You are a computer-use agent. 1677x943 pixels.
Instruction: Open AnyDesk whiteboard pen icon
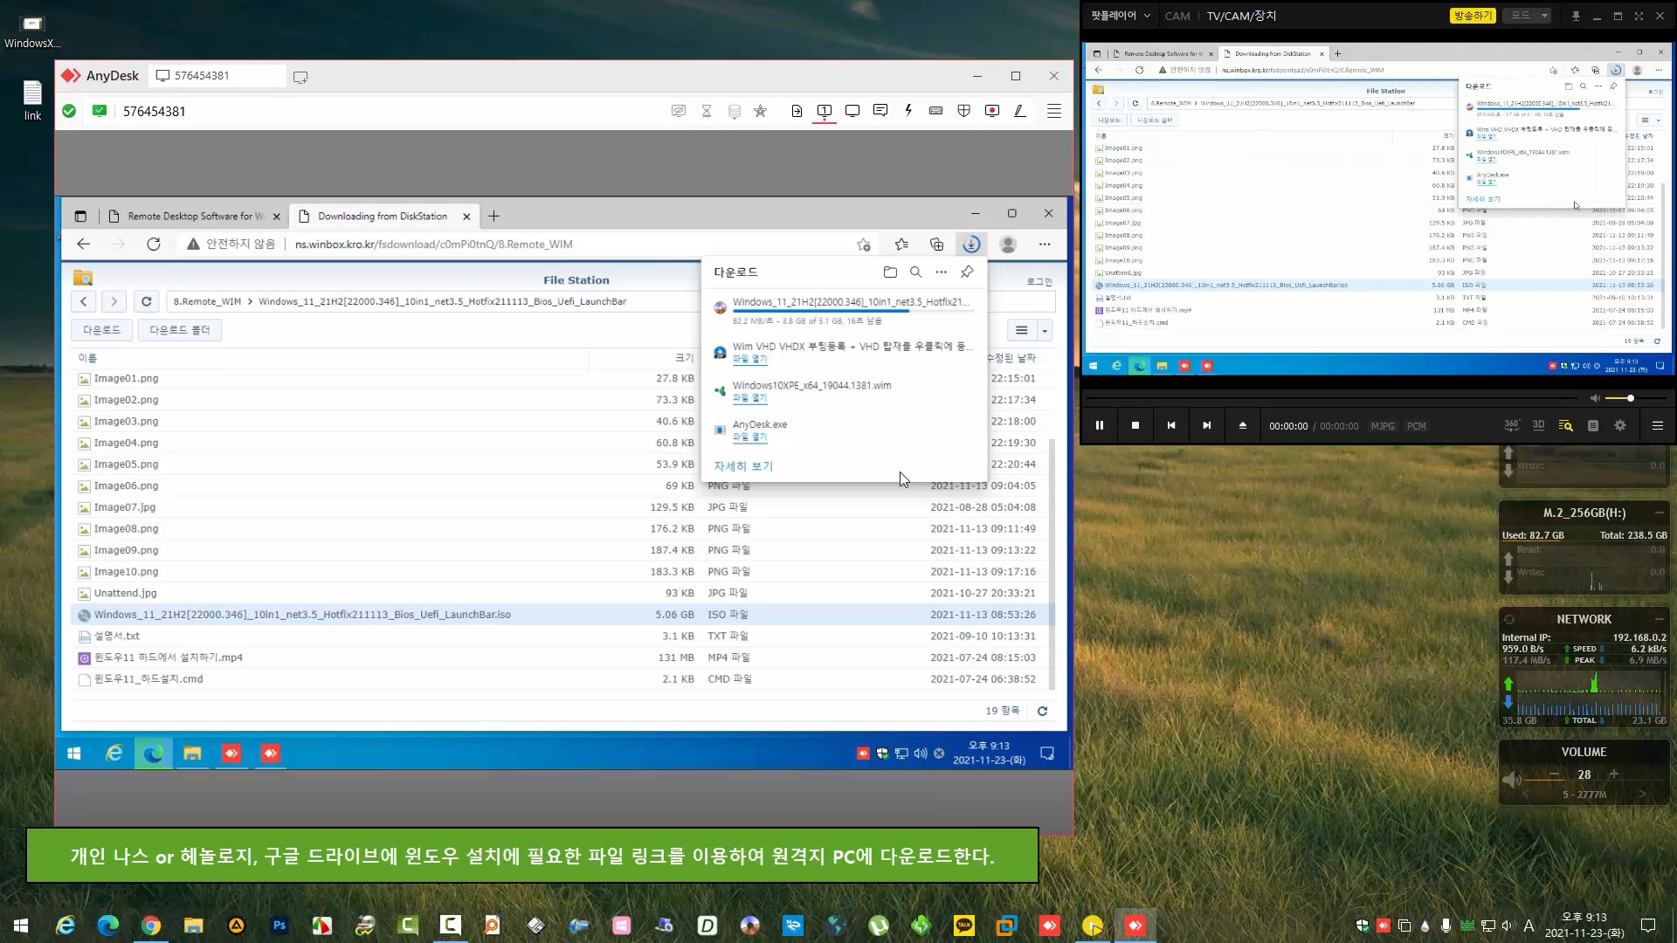[x=1019, y=111]
